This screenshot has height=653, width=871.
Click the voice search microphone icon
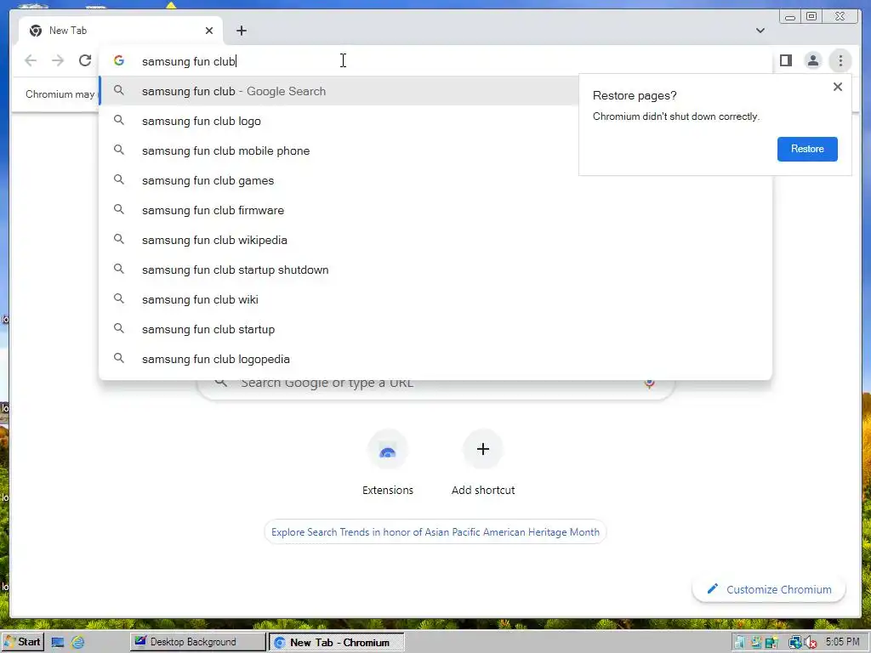click(649, 383)
